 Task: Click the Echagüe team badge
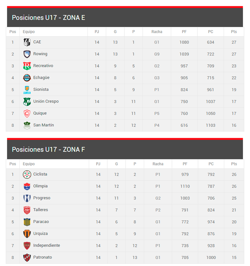(27, 78)
